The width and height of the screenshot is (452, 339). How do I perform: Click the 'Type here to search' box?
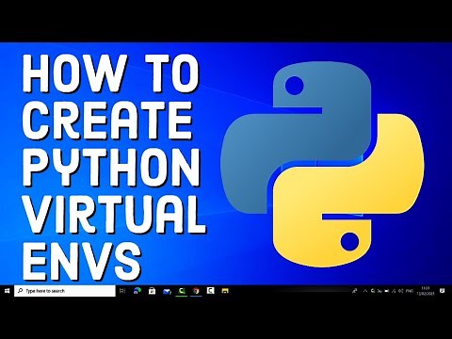tap(65, 291)
